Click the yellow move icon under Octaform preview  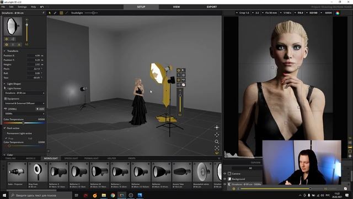7,39
